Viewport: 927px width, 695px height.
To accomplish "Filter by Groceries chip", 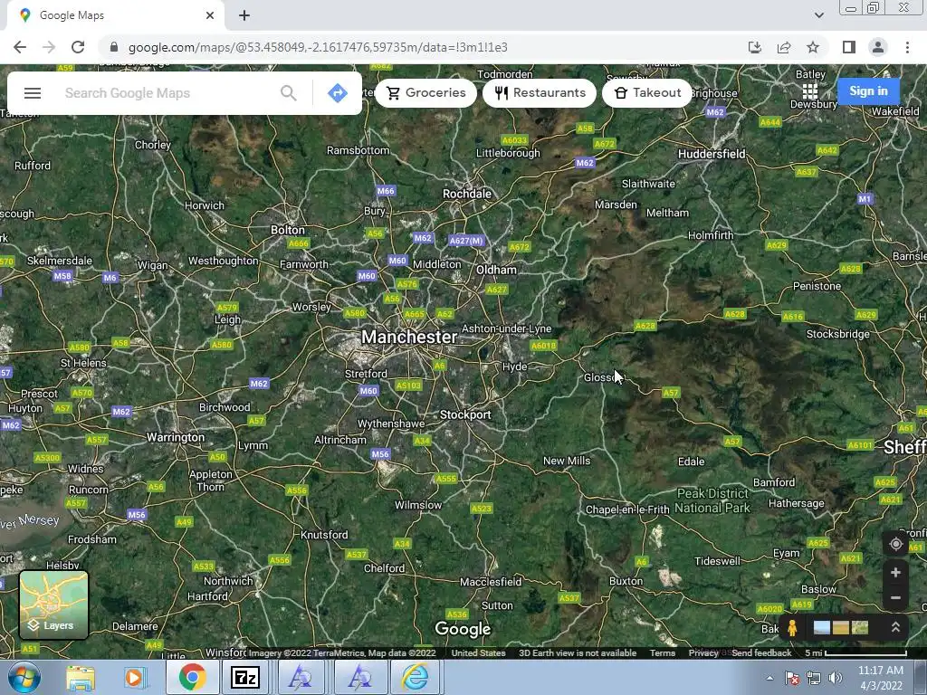I will point(425,93).
